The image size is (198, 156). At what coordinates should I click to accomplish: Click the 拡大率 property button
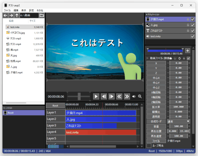click(156, 106)
